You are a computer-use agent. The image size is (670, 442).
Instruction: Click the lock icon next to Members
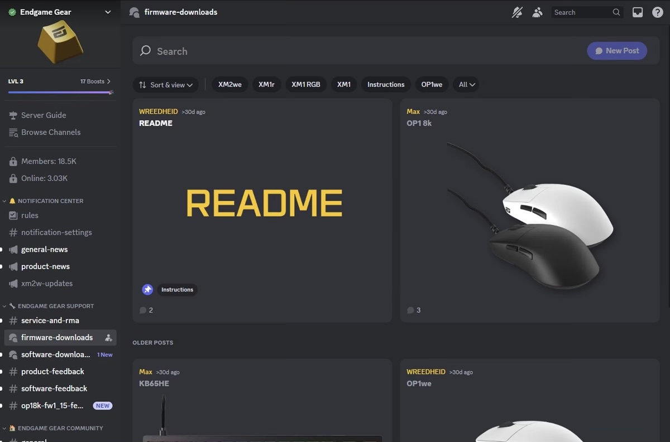pos(13,162)
